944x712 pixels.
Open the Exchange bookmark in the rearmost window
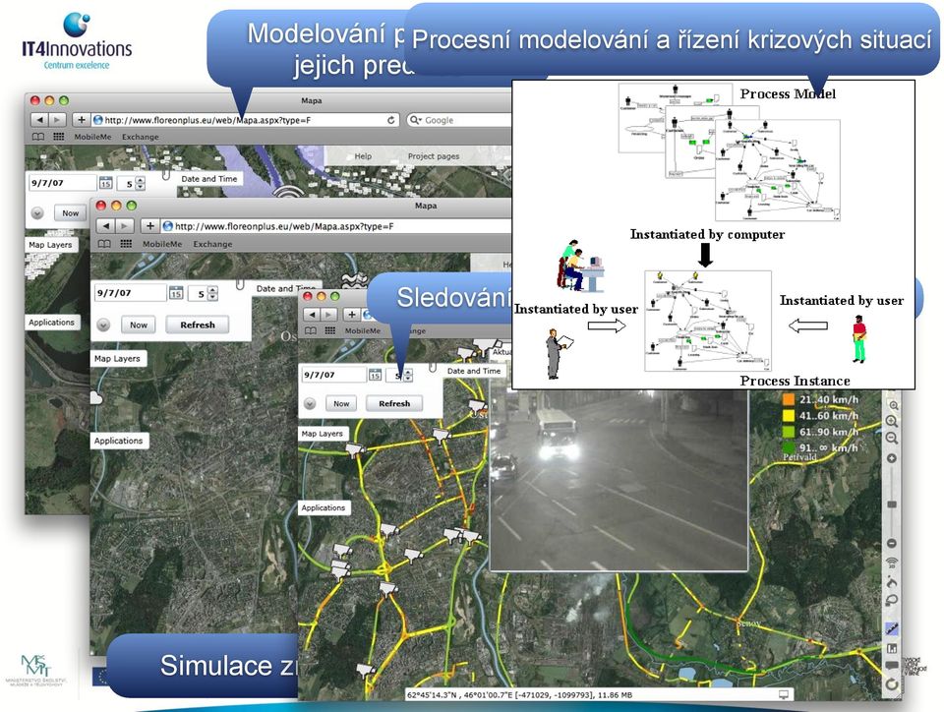click(x=141, y=137)
